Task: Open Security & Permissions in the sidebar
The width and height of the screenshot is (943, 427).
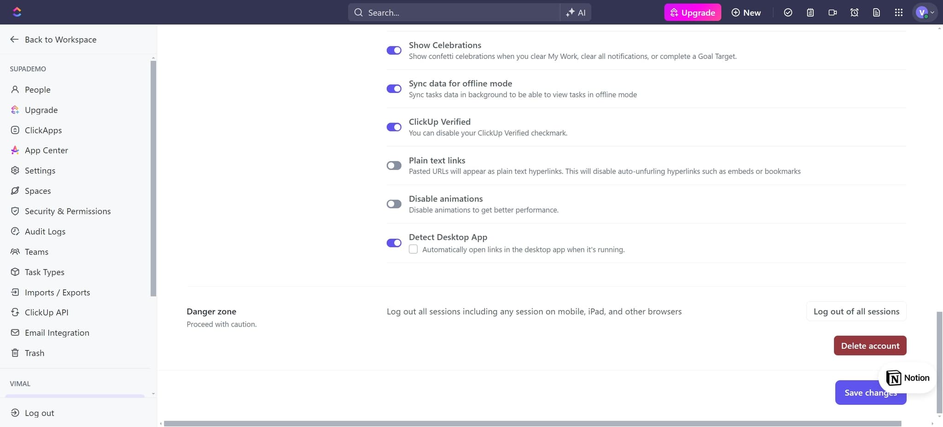Action: tap(67, 211)
